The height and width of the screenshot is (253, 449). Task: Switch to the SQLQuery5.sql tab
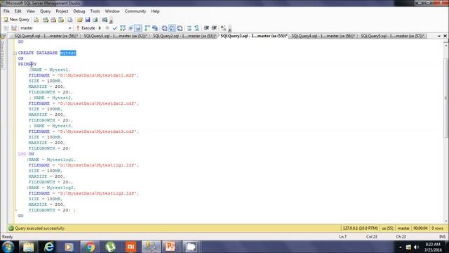[392, 36]
